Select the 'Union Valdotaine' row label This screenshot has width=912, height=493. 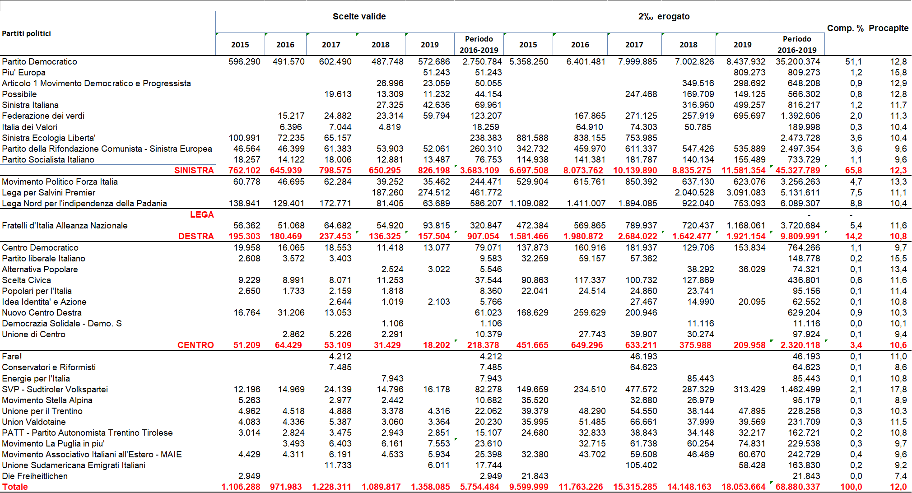click(33, 422)
